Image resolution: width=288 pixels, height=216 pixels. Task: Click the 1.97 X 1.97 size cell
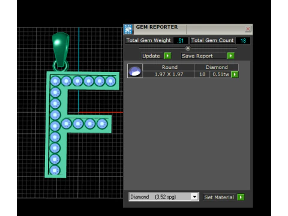point(169,74)
